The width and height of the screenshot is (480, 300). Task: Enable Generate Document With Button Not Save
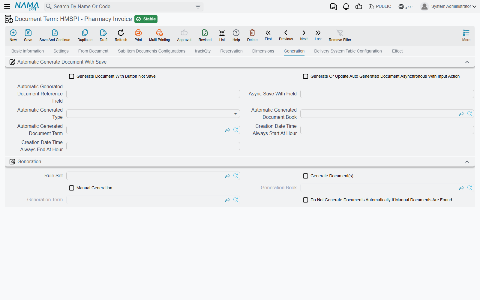pos(71,76)
